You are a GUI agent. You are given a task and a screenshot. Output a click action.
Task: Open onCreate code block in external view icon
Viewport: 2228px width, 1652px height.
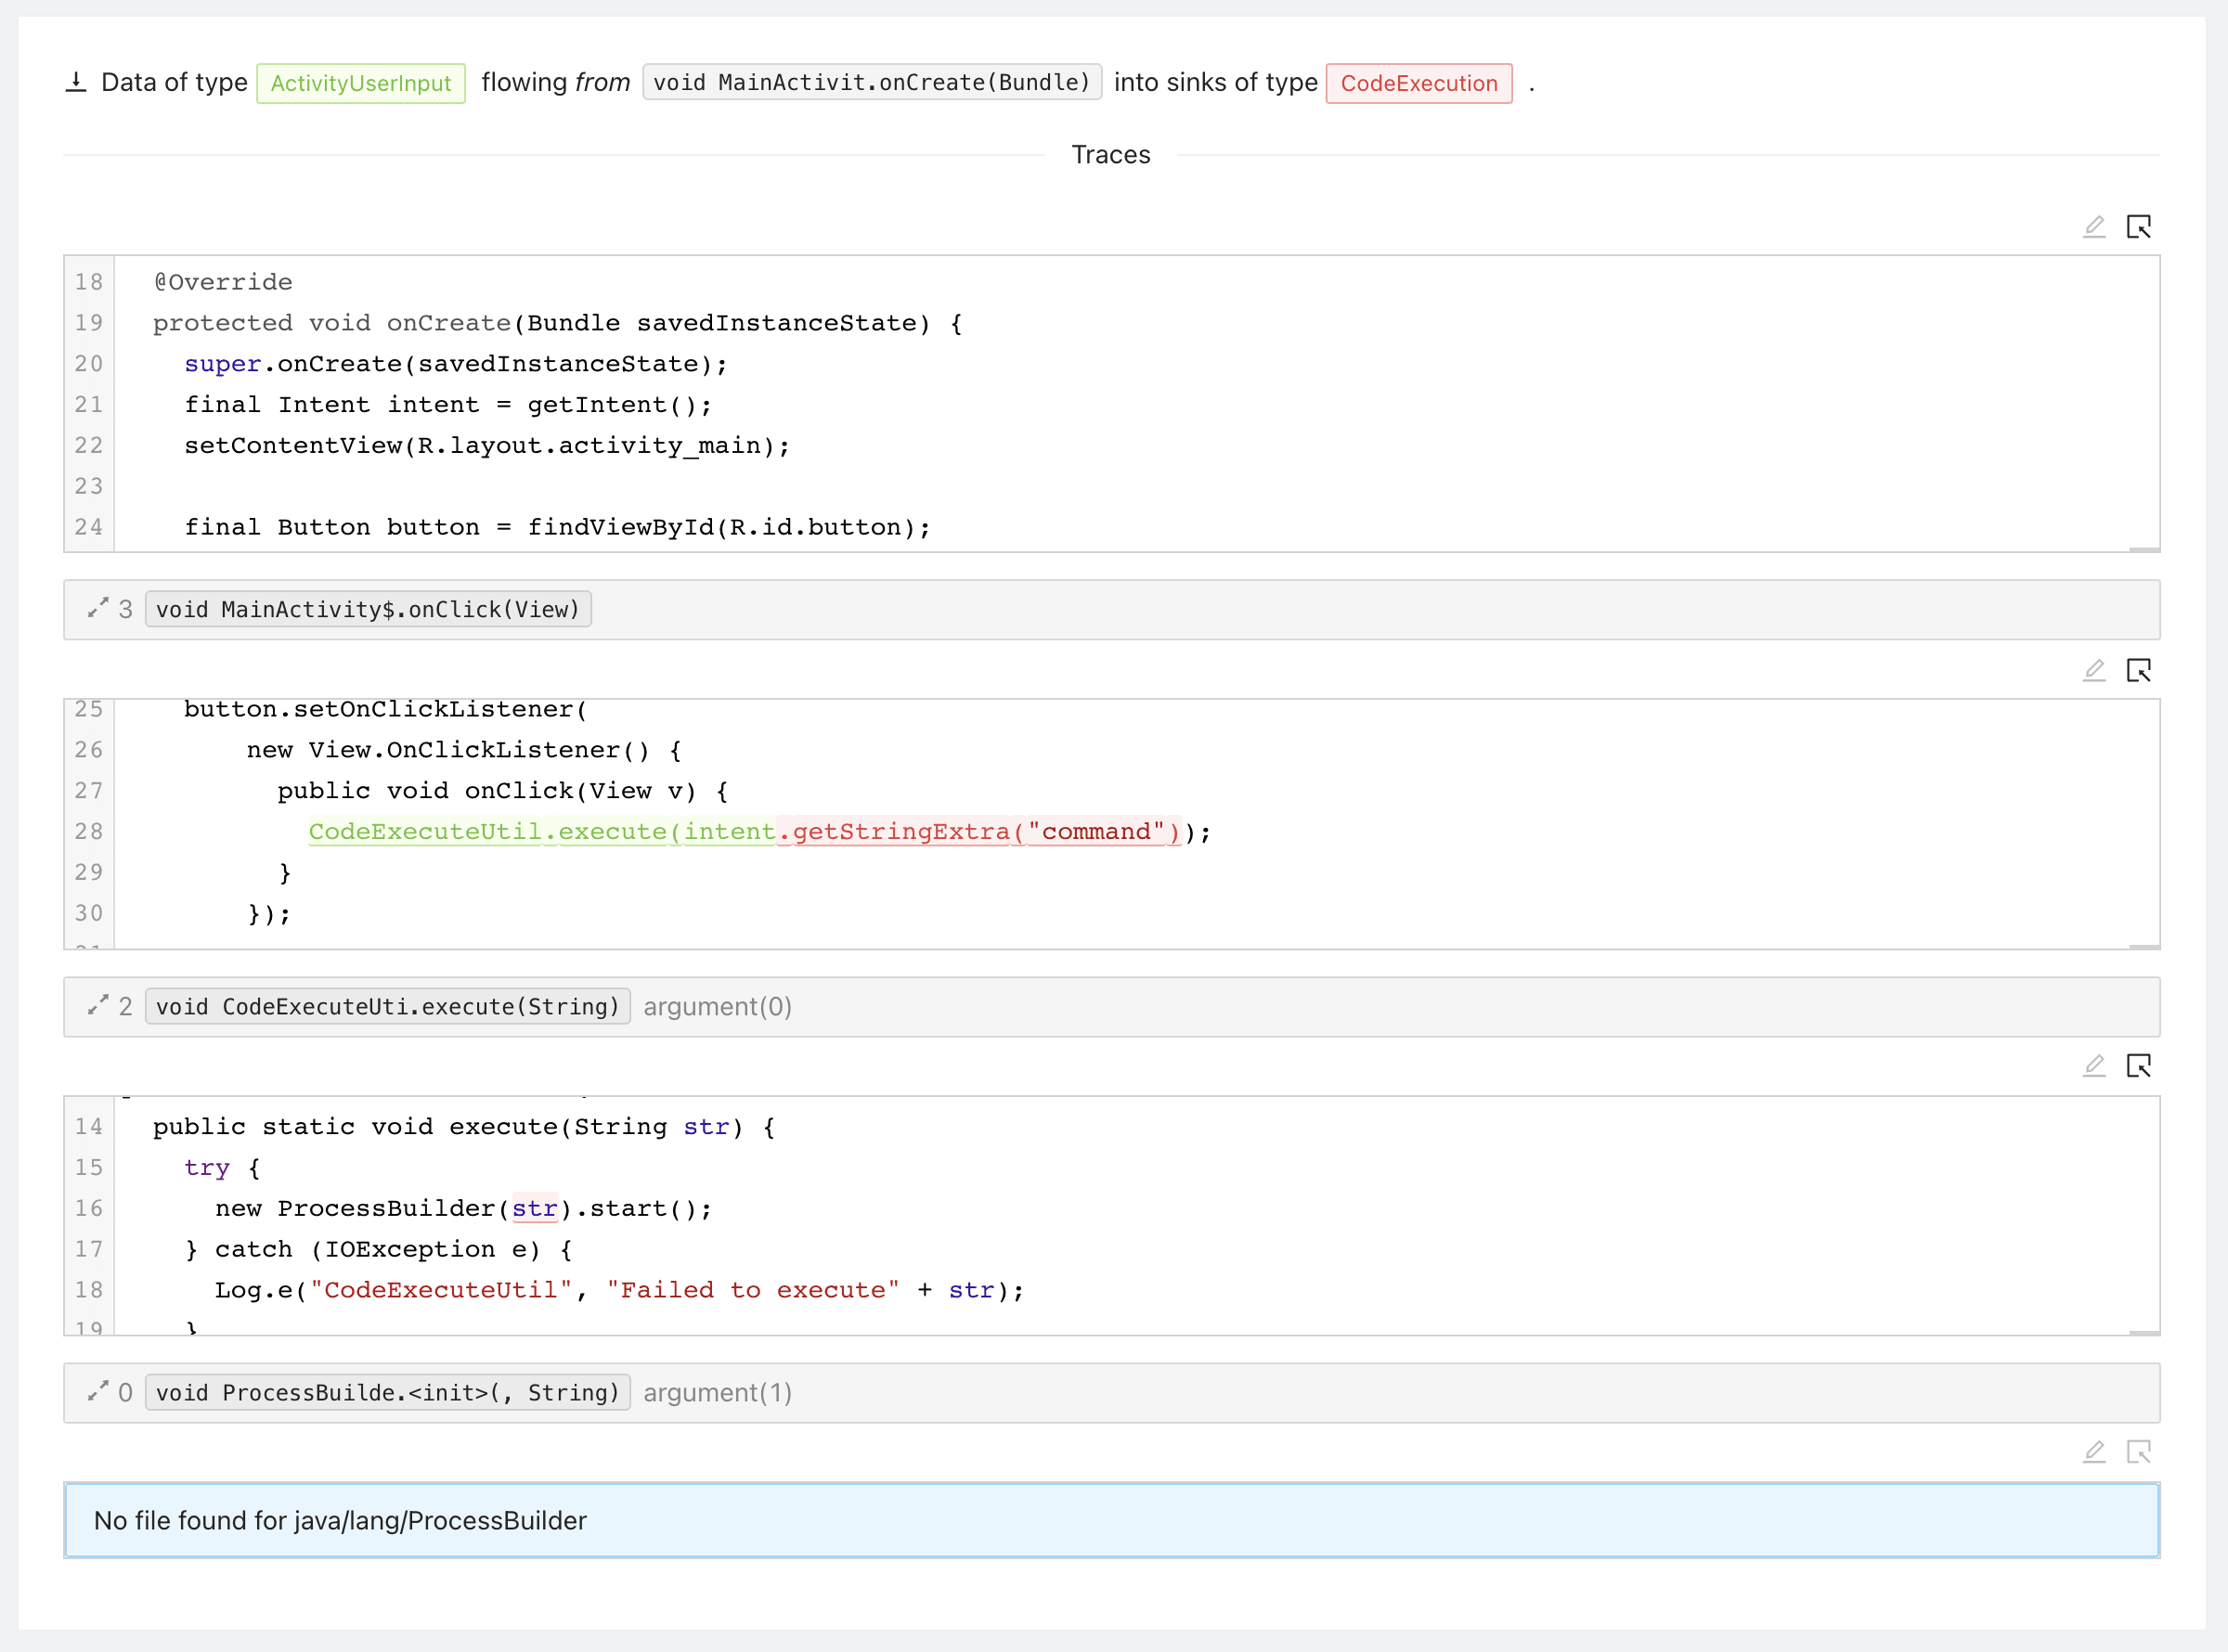[x=2138, y=227]
